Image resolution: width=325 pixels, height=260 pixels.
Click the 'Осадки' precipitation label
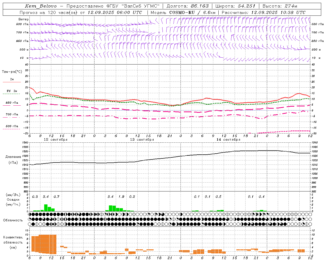tap(13, 200)
